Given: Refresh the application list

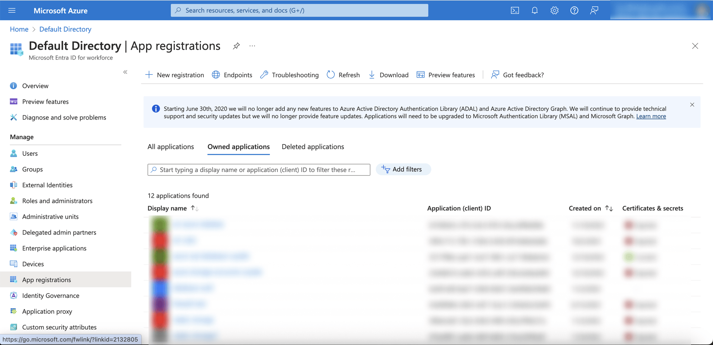Looking at the screenshot, I should coord(343,75).
